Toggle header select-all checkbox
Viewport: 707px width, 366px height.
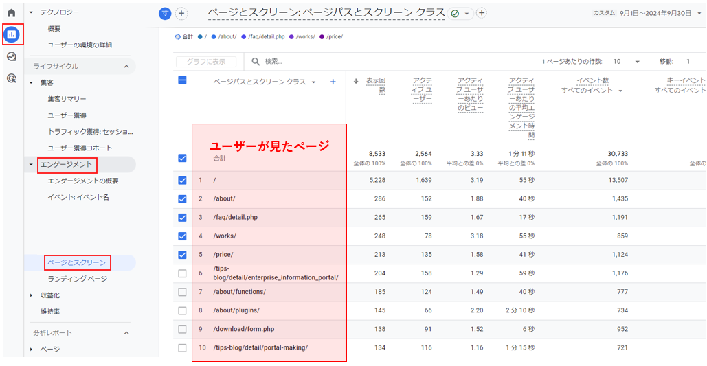click(182, 80)
